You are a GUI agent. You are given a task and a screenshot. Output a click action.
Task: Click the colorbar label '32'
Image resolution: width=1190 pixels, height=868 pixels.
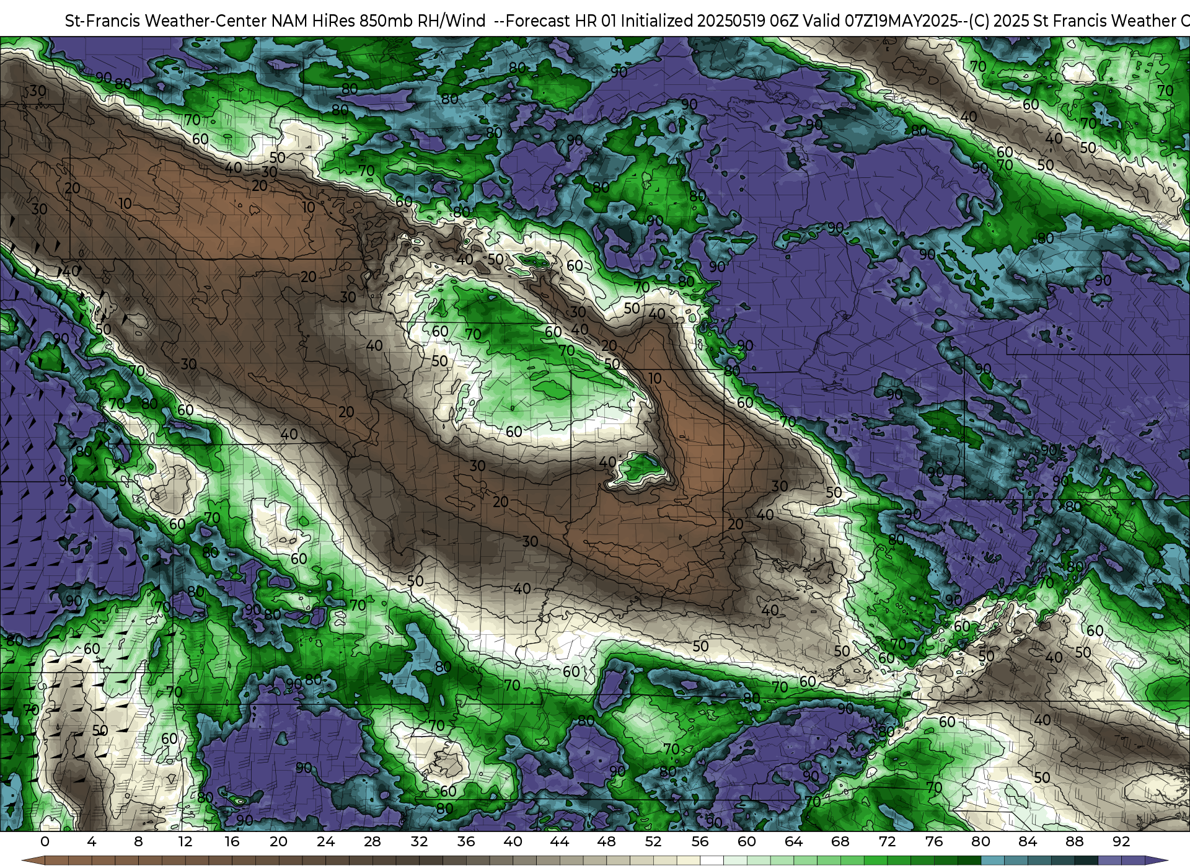point(419,841)
